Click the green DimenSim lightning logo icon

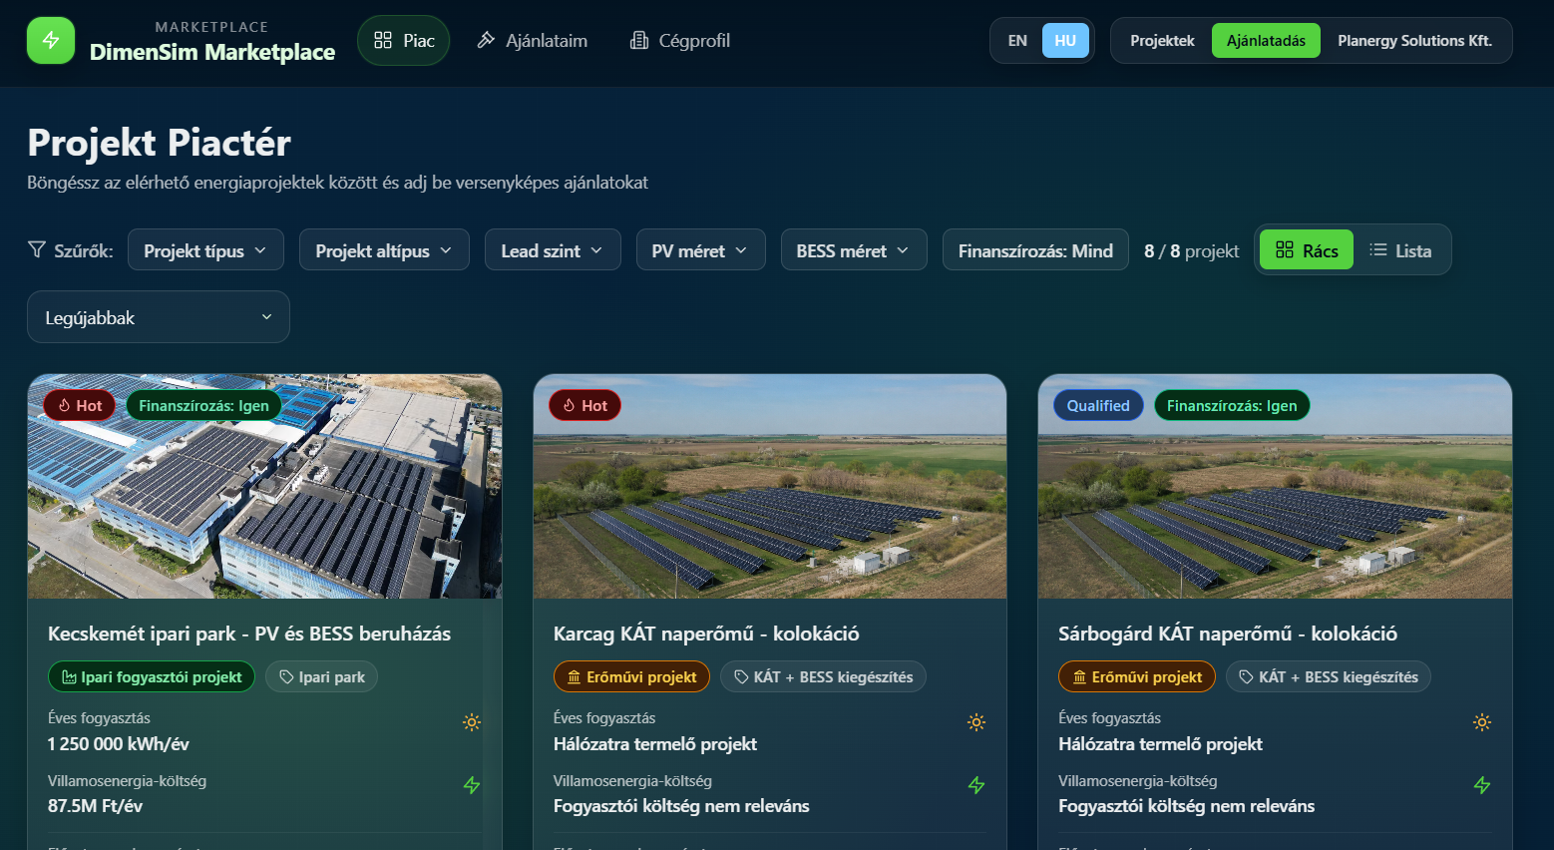click(x=51, y=41)
